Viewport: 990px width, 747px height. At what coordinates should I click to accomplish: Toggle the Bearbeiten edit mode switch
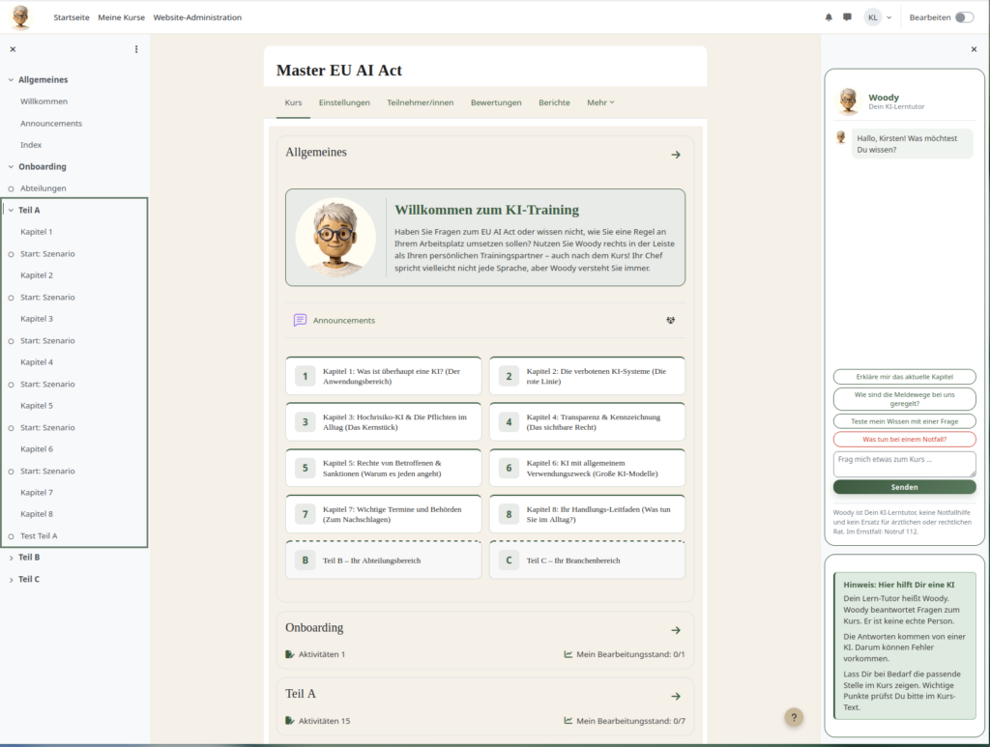(x=964, y=17)
